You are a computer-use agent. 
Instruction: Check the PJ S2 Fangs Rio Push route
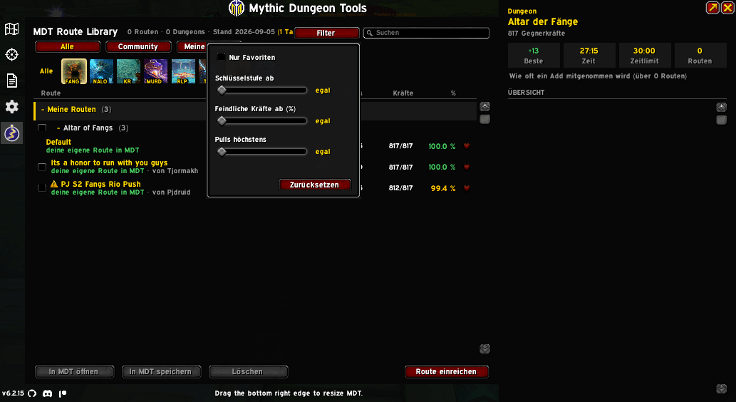(42, 188)
